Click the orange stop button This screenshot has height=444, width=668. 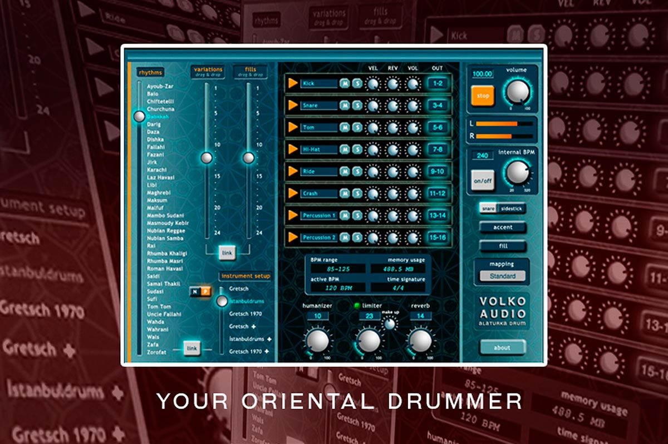tap(483, 96)
